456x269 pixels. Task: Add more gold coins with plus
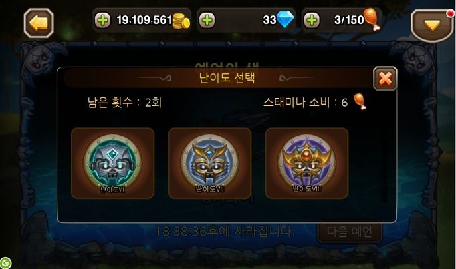[102, 21]
